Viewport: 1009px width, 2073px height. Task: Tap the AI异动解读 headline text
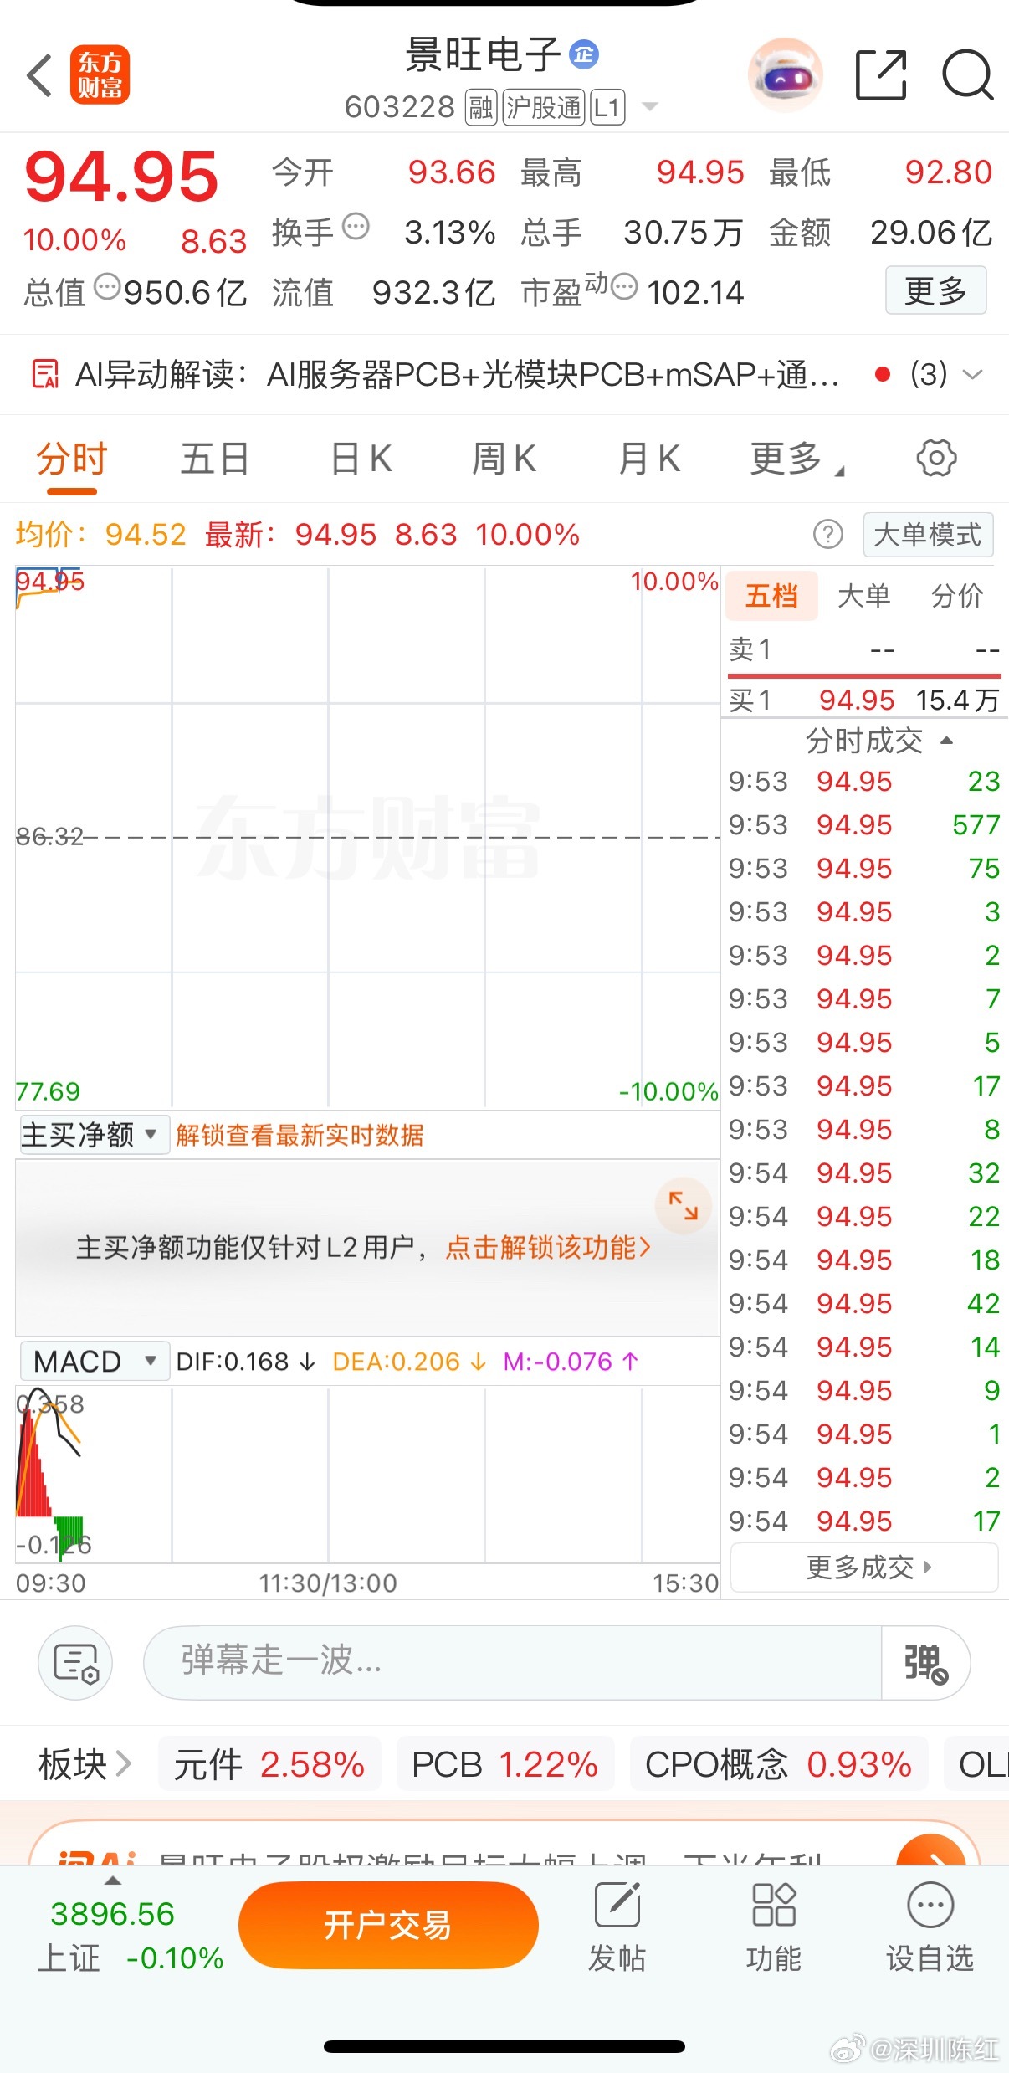[457, 374]
